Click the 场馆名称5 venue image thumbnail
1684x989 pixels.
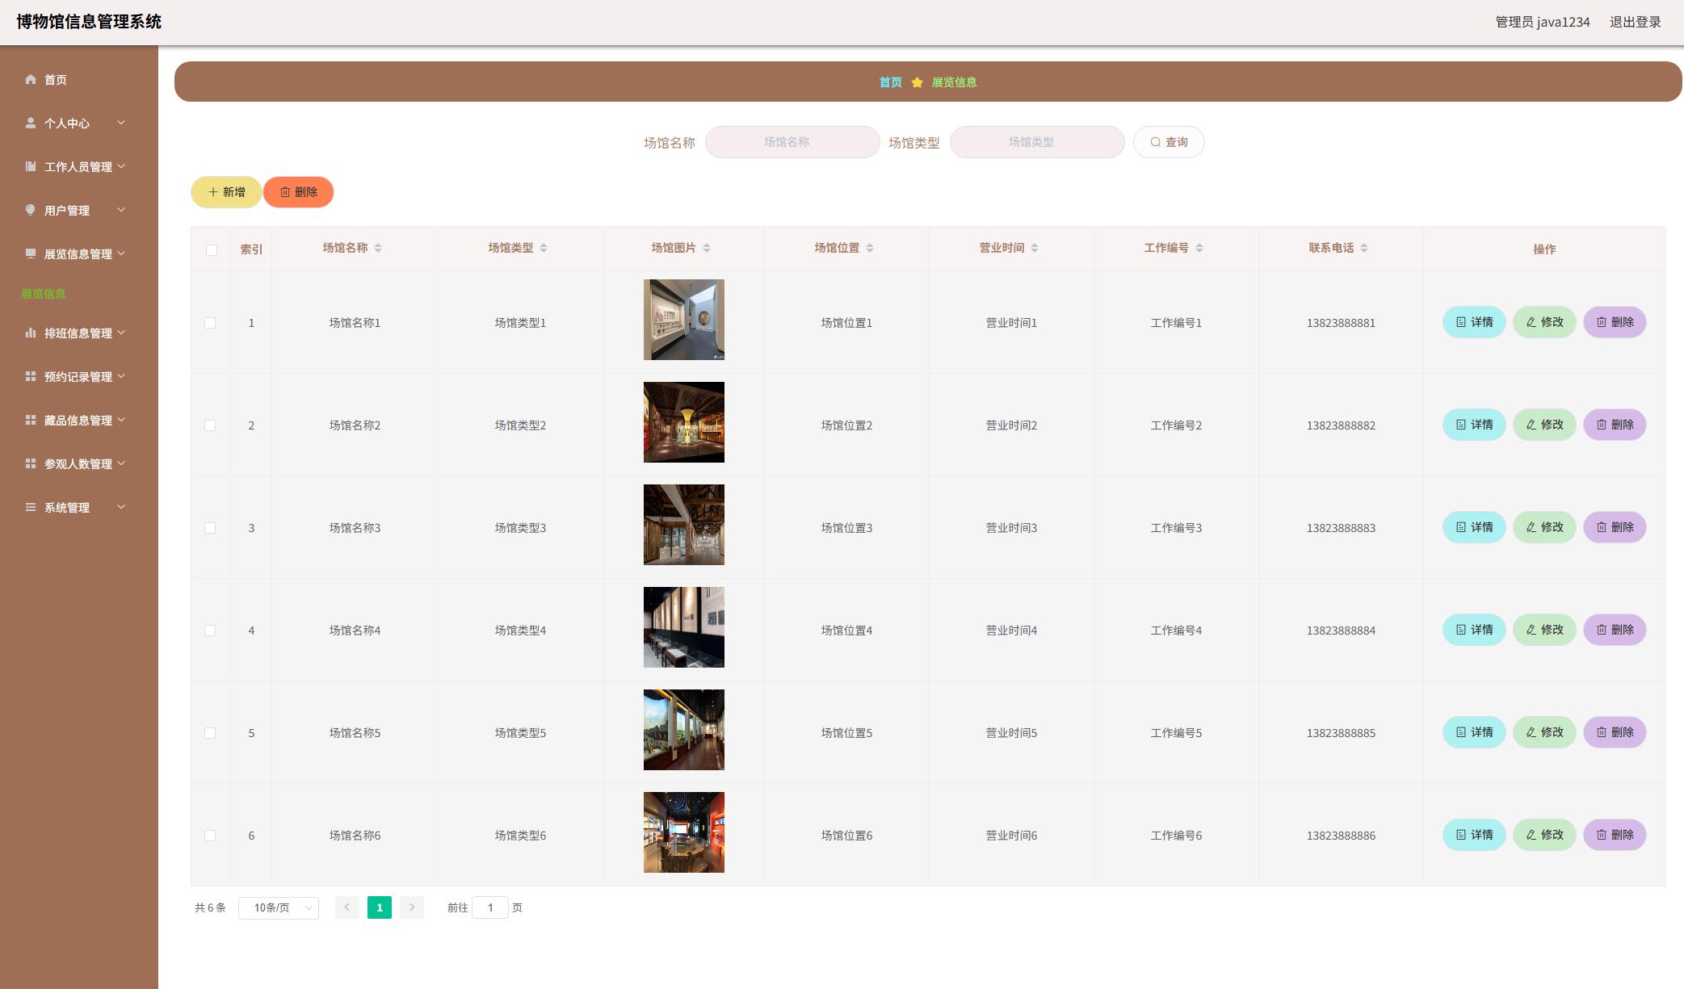(683, 730)
